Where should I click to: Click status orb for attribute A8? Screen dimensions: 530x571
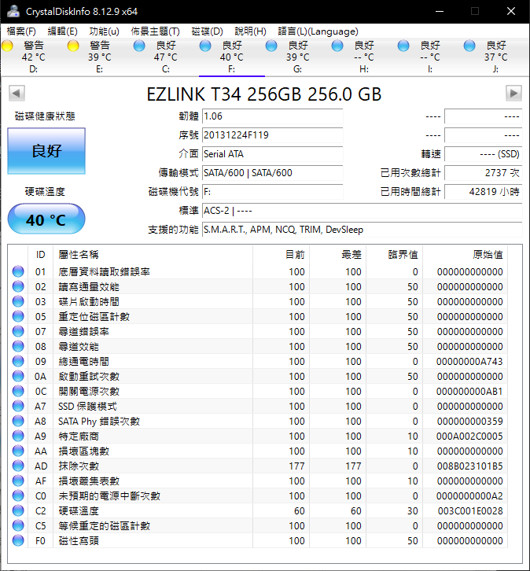(18, 421)
